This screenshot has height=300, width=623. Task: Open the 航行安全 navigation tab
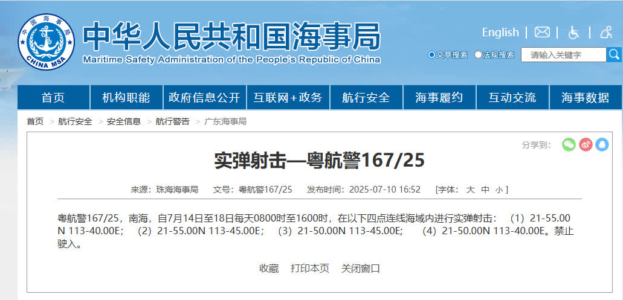[x=366, y=97]
